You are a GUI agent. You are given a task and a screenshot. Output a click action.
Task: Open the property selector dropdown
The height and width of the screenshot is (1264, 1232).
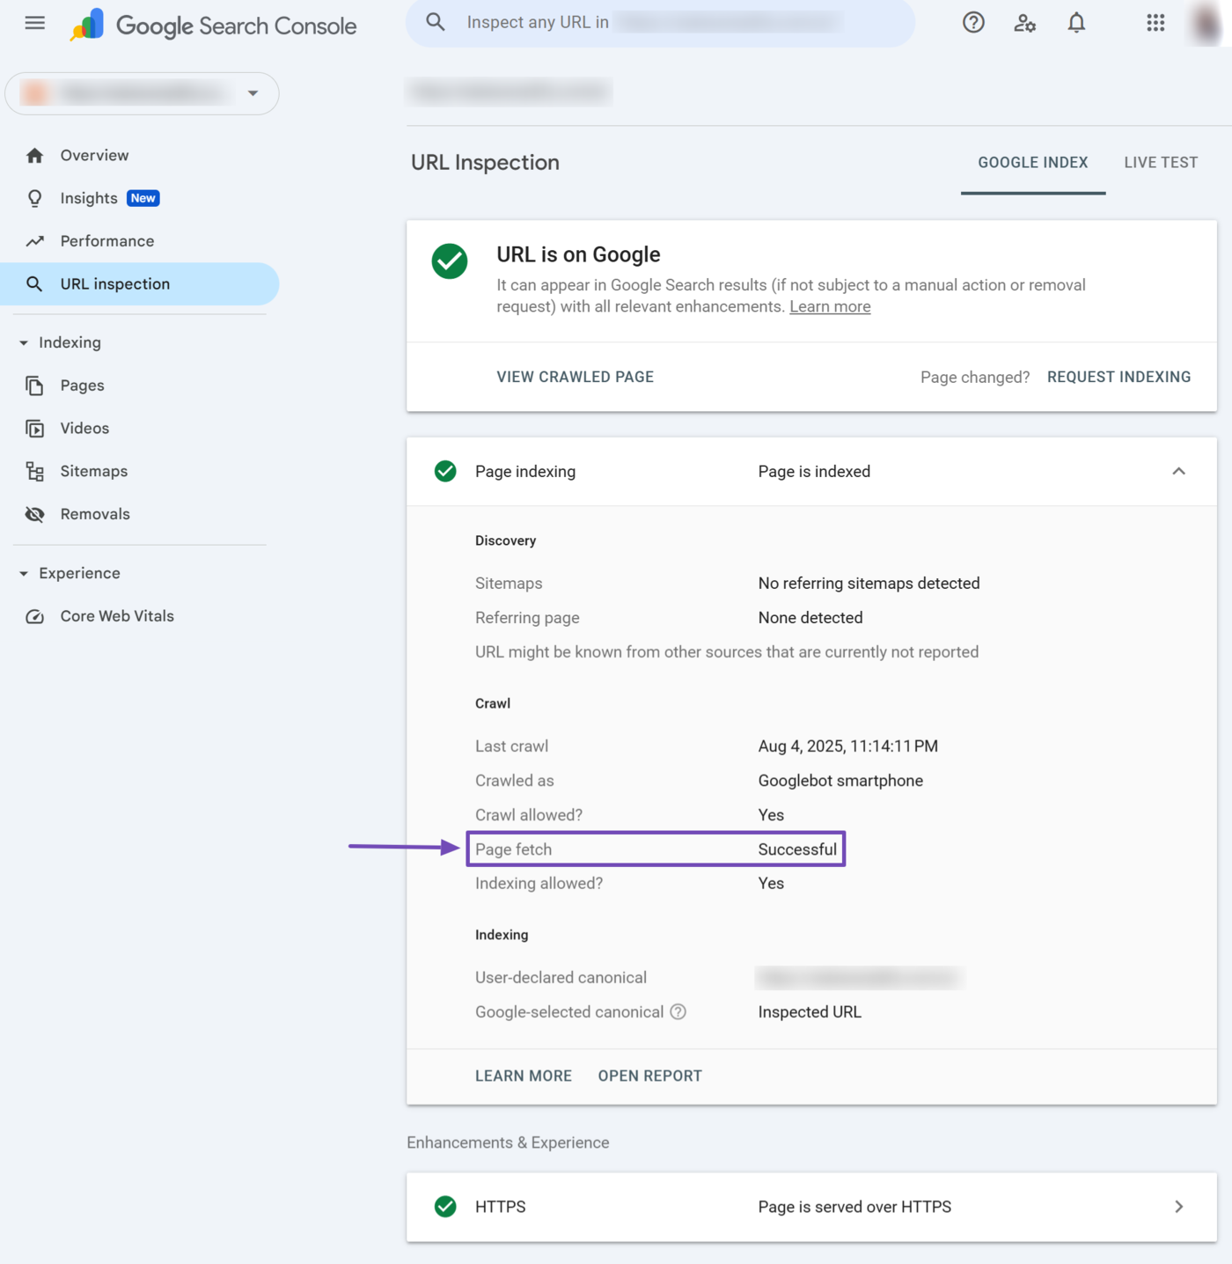tap(142, 93)
